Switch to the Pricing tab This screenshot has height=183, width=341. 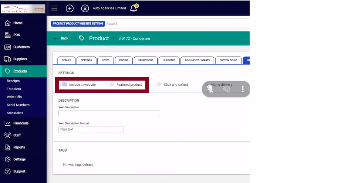[124, 60]
